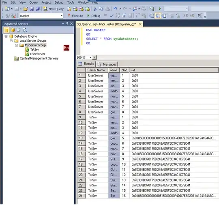The height and width of the screenshot is (205, 219).
Task: Select Results to File icon
Action: (164, 16)
